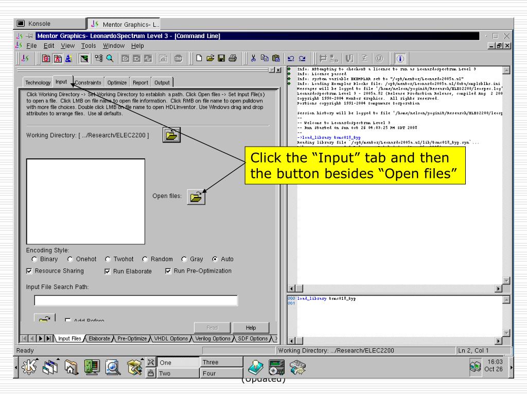Image resolution: width=527 pixels, height=395 pixels.
Task: Select the Elaborate bottom tab
Action: [99, 338]
